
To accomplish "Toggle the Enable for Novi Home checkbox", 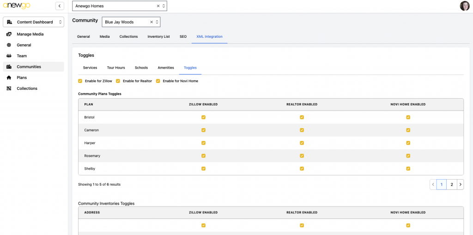I will (158, 81).
